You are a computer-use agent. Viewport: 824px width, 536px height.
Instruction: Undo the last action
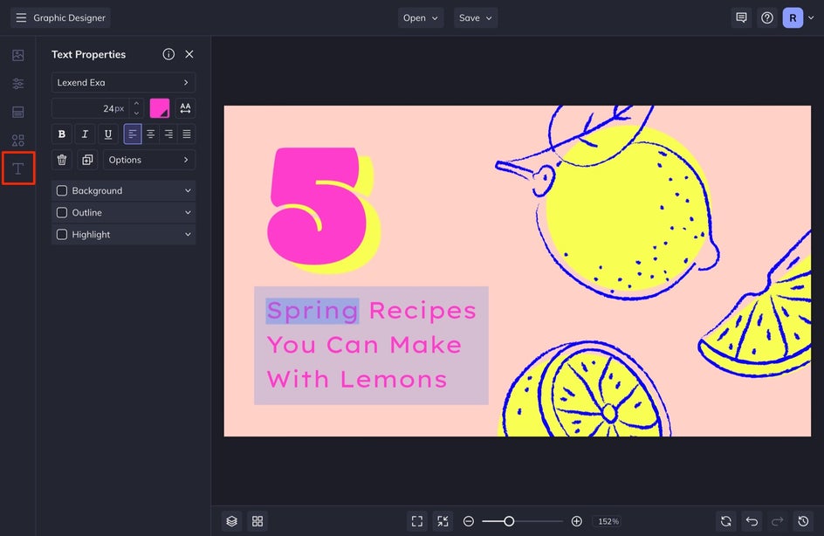(x=752, y=521)
